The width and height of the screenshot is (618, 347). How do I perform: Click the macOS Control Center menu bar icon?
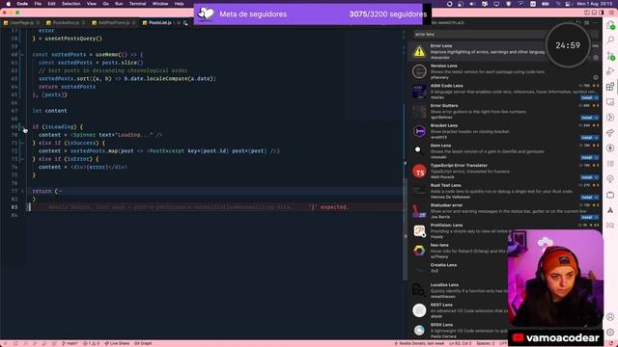point(568,4)
